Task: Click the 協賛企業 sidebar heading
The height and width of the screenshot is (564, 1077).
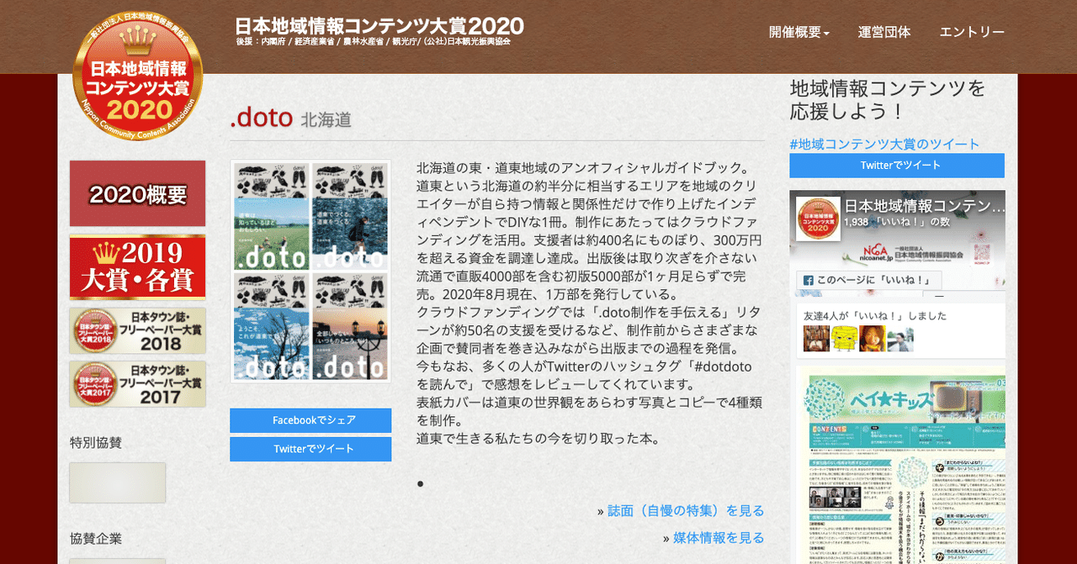Action: [96, 539]
